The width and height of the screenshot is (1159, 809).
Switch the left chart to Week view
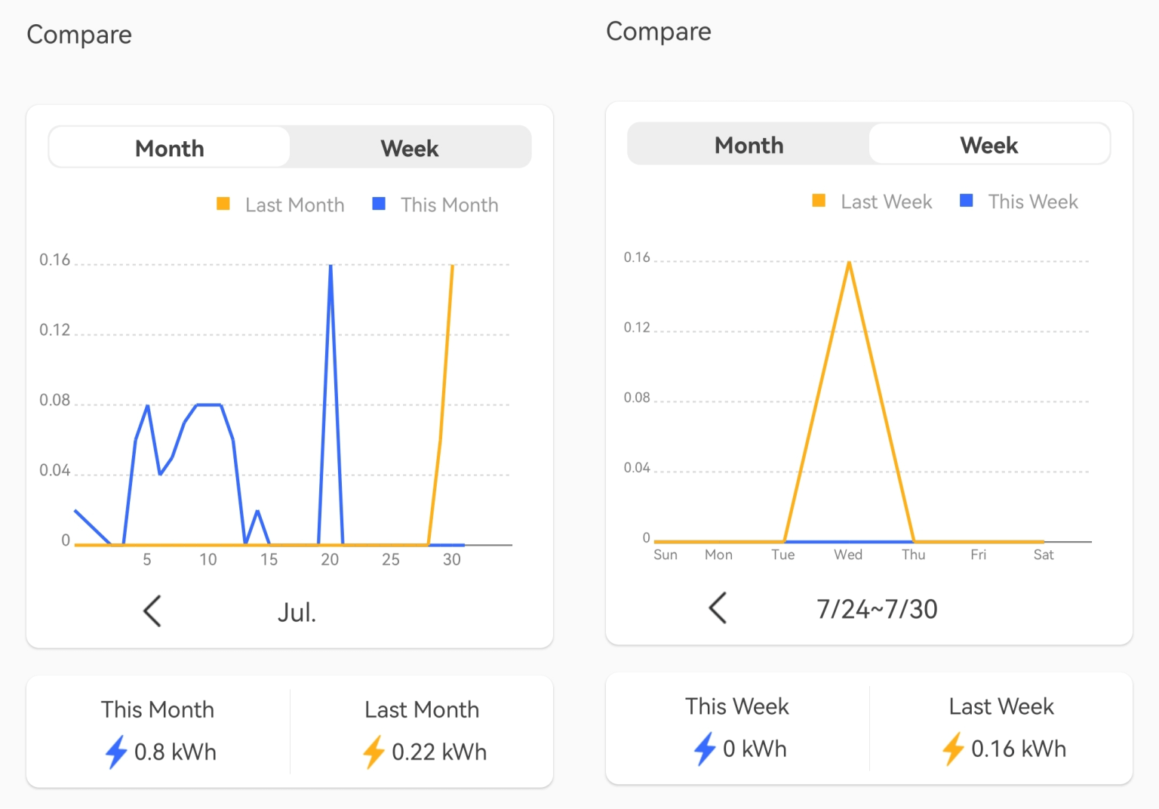(410, 148)
